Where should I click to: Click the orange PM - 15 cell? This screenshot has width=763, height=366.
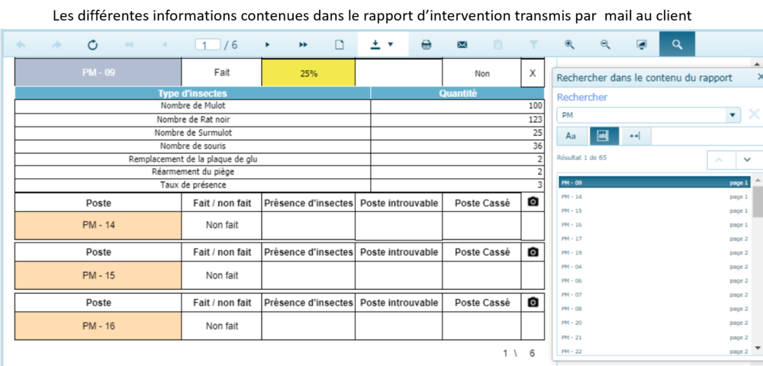coord(98,275)
